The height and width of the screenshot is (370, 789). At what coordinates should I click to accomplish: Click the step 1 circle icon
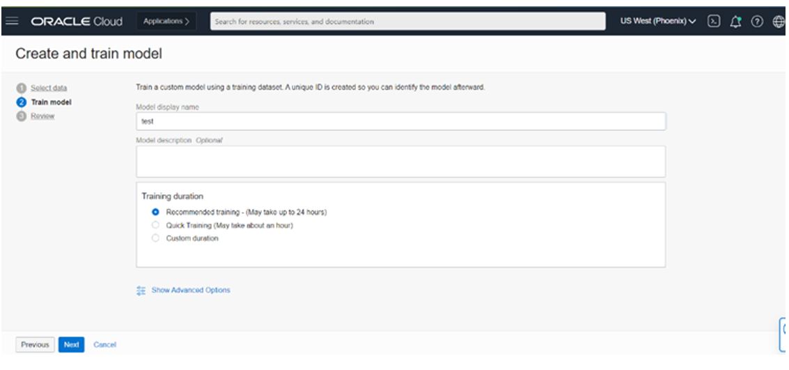click(21, 88)
